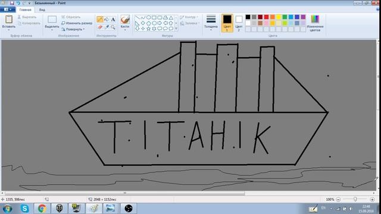The image size is (381, 214).
Task: Pick the green color swatch
Action: [x=285, y=17]
